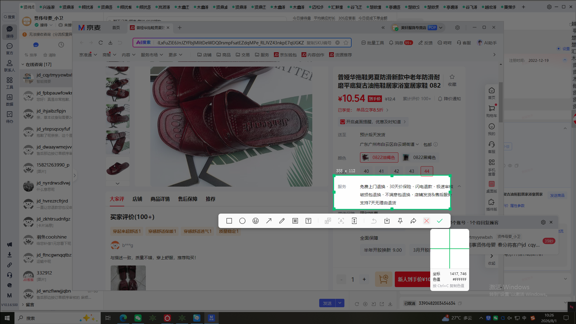Switch to the 推荐 tab
This screenshot has width=576, height=324.
(211, 199)
